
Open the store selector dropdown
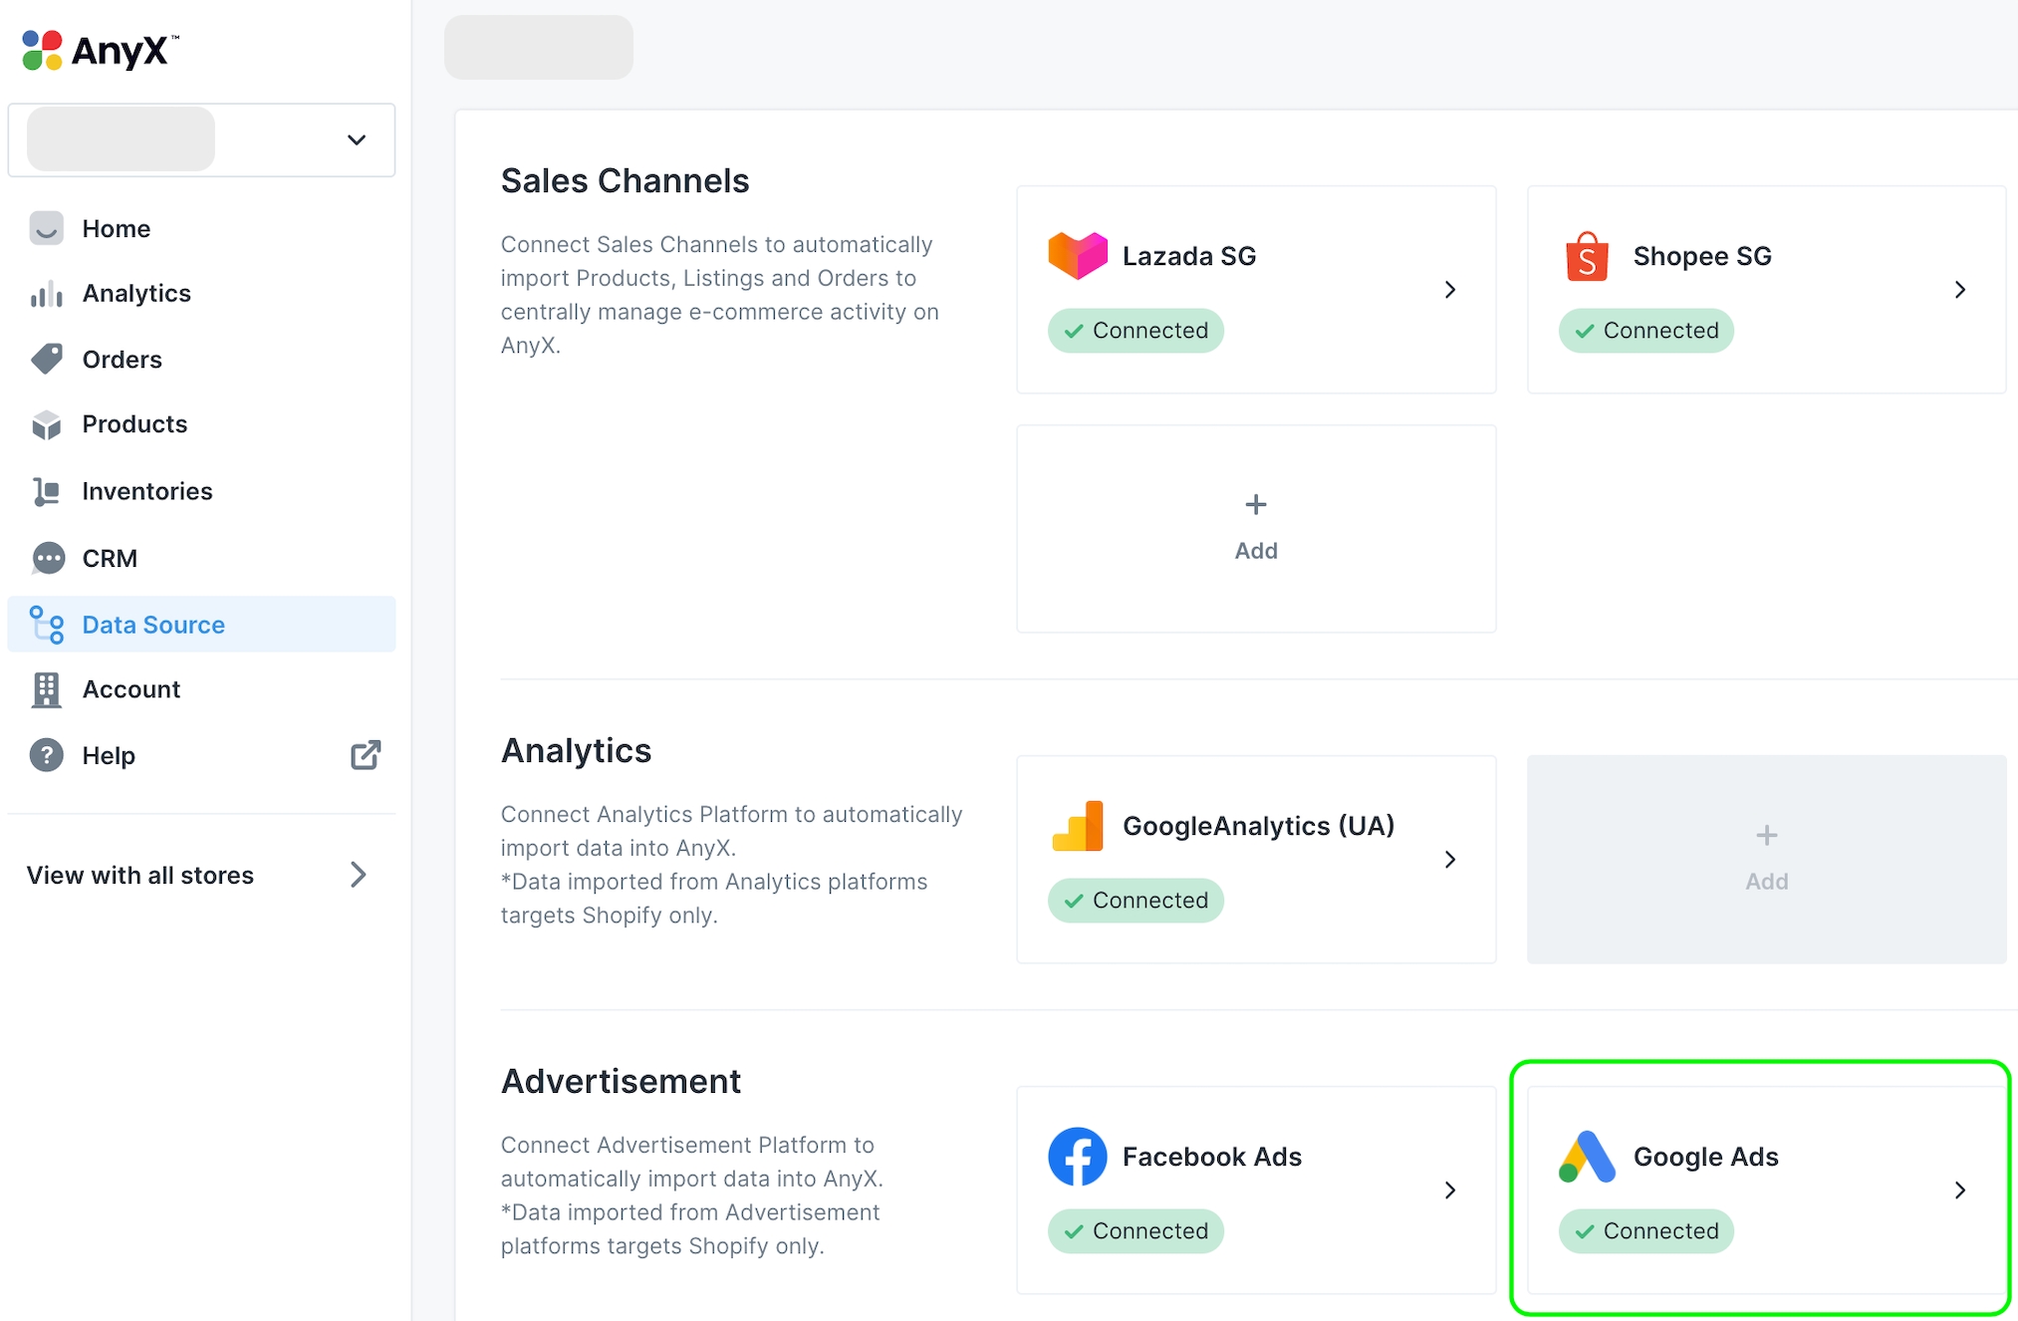click(356, 139)
